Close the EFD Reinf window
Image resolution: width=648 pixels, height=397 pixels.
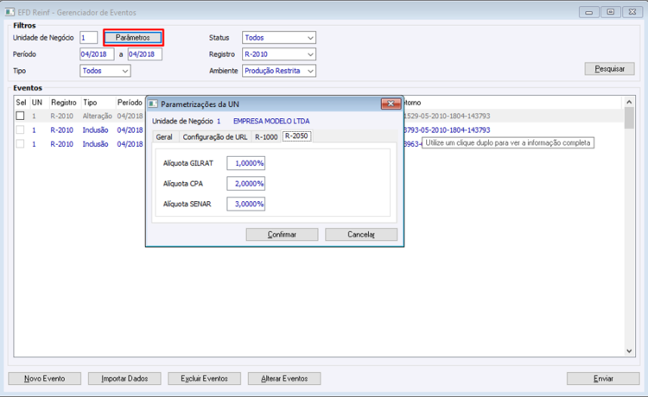pyautogui.click(x=632, y=12)
